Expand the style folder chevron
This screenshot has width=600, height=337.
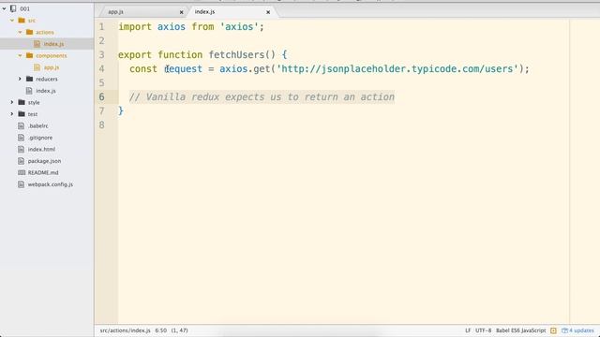tap(12, 102)
